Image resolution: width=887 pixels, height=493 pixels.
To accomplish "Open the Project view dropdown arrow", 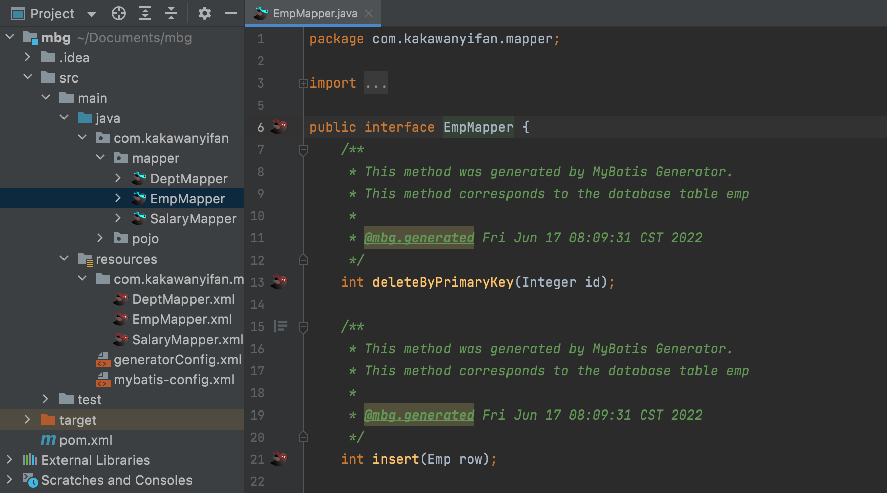I will (92, 14).
